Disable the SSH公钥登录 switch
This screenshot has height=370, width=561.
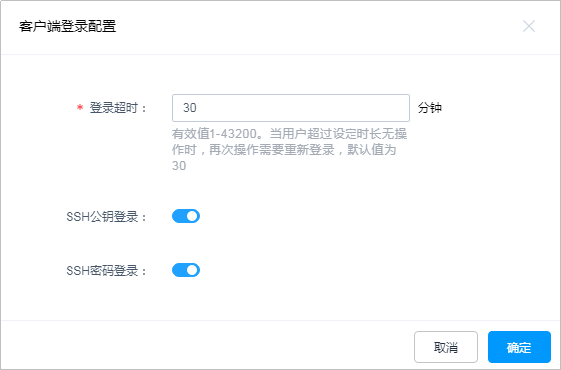[x=186, y=216]
